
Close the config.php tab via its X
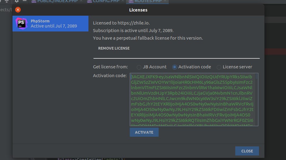pos(123,1)
